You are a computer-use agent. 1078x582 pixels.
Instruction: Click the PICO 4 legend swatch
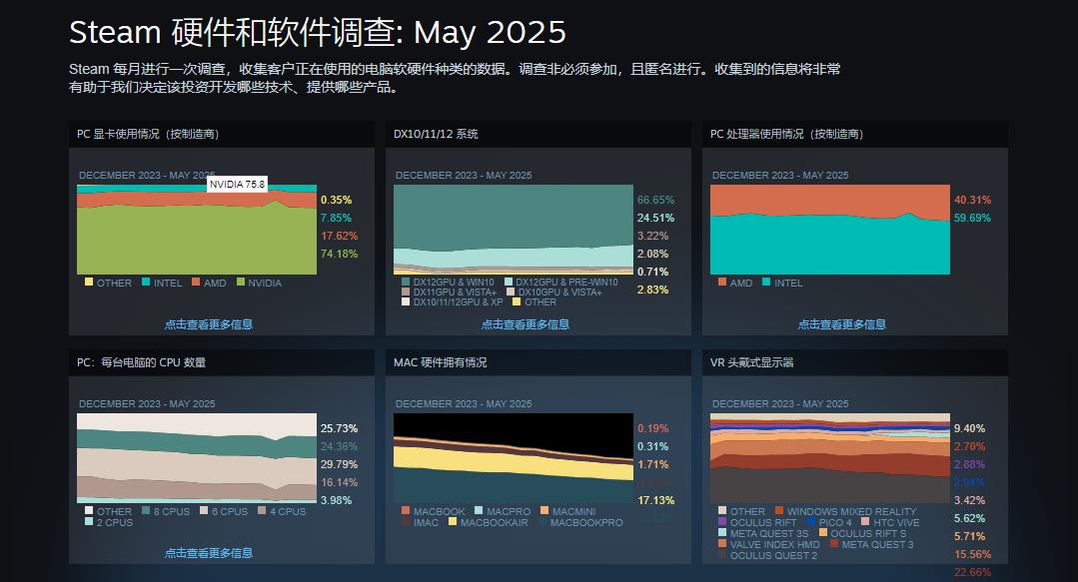(x=810, y=522)
